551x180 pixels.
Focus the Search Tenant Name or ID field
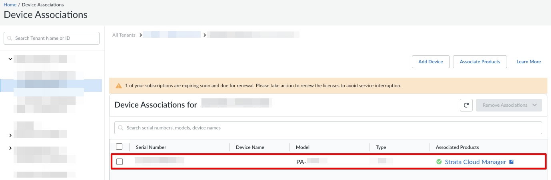(52, 38)
